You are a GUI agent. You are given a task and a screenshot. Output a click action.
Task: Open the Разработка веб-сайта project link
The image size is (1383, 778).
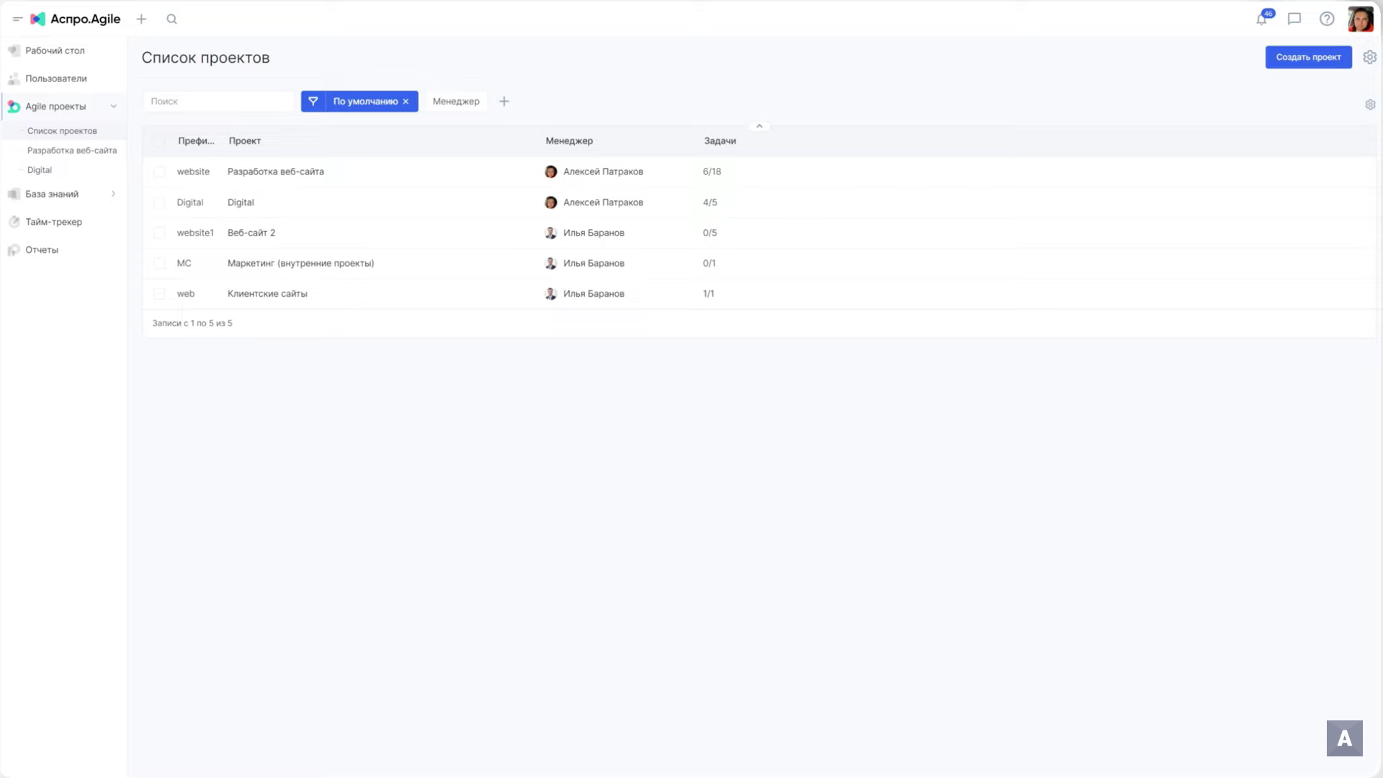[275, 172]
